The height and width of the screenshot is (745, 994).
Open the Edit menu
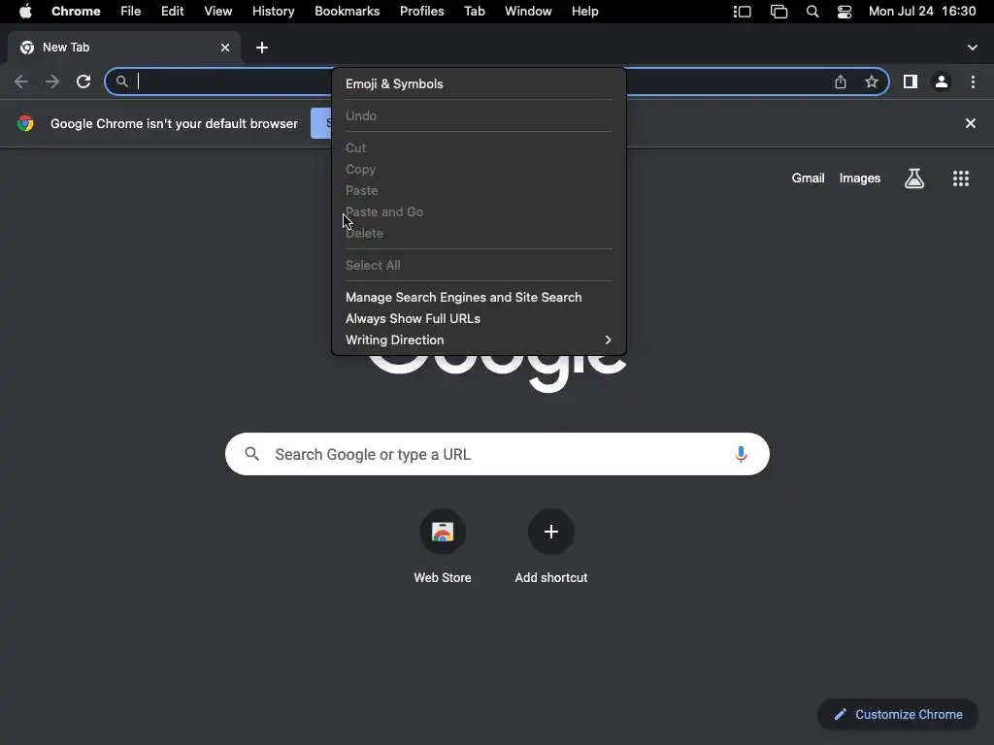[x=173, y=12]
